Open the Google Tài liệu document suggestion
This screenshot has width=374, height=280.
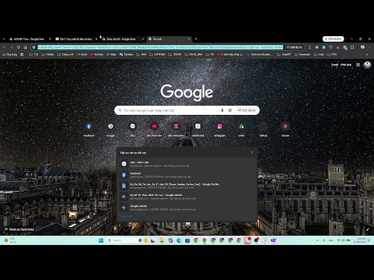(187, 185)
